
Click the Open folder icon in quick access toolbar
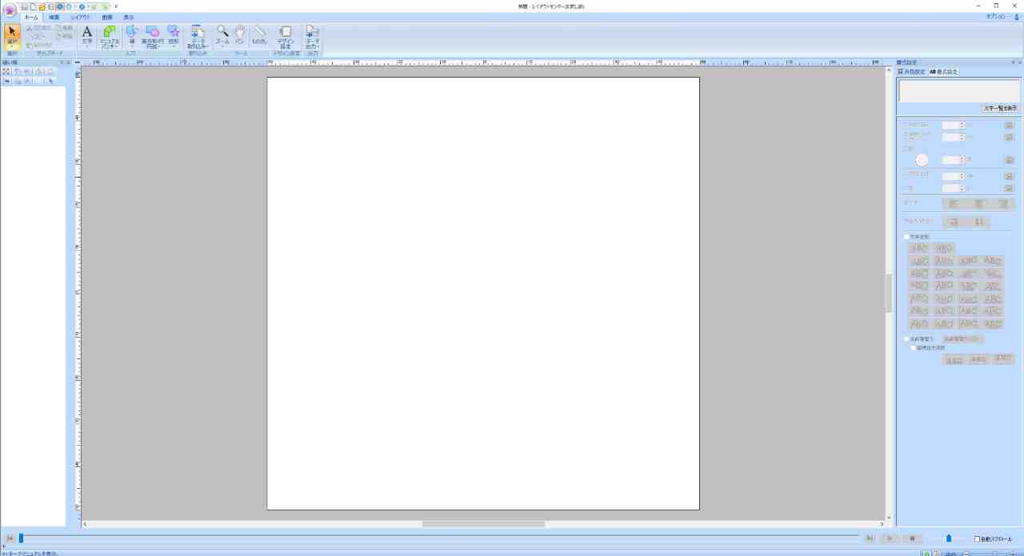[42, 6]
